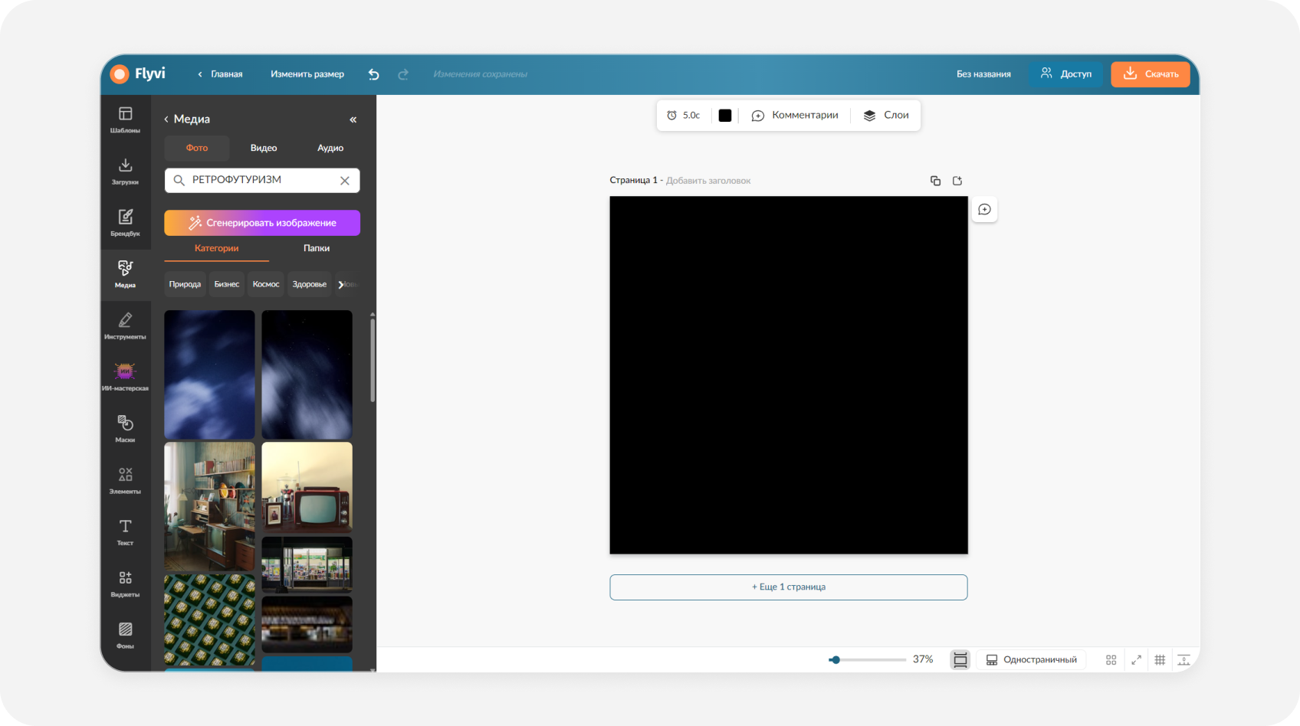Image resolution: width=1300 pixels, height=726 pixels.
Task: Open the Фоны backgrounds panel
Action: point(125,635)
